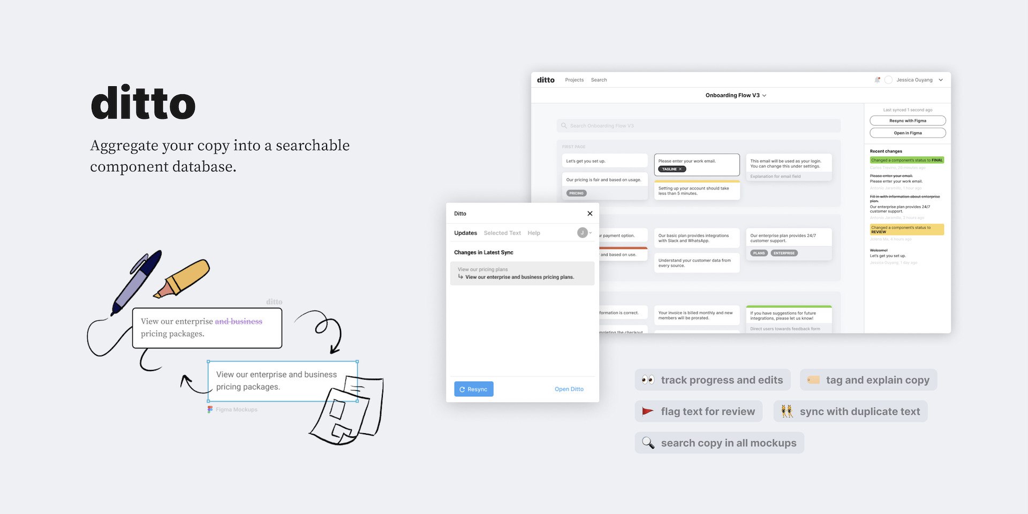The height and width of the screenshot is (514, 1028).
Task: Open the "If you have suggestions" card
Action: coord(789,319)
